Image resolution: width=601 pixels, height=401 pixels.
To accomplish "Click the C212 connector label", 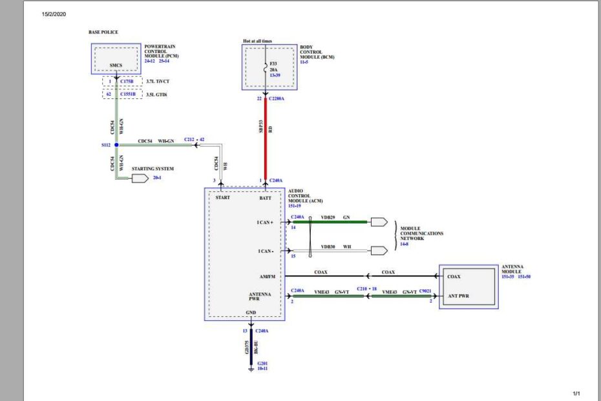I will click(189, 139).
